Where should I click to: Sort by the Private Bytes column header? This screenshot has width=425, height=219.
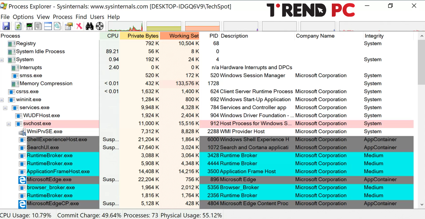pos(140,36)
